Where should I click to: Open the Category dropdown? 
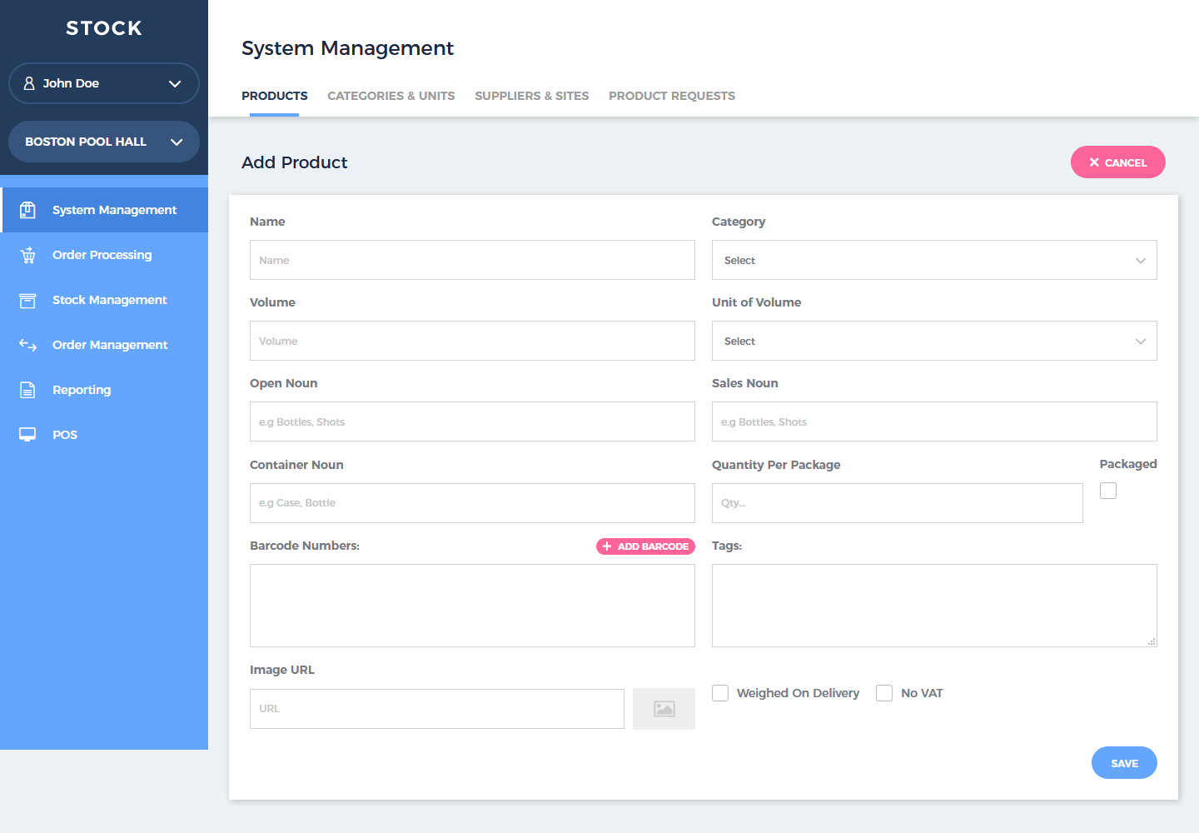click(933, 260)
